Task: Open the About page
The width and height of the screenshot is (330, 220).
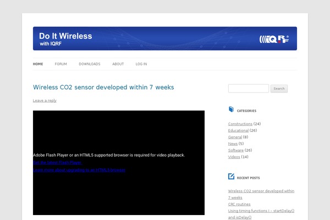Action: (x=118, y=64)
